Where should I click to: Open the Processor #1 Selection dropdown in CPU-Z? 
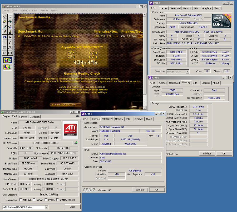coord(187,71)
